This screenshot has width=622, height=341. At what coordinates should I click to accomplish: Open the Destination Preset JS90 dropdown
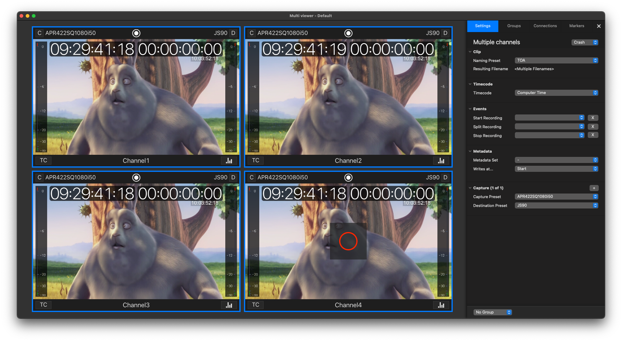coord(556,205)
